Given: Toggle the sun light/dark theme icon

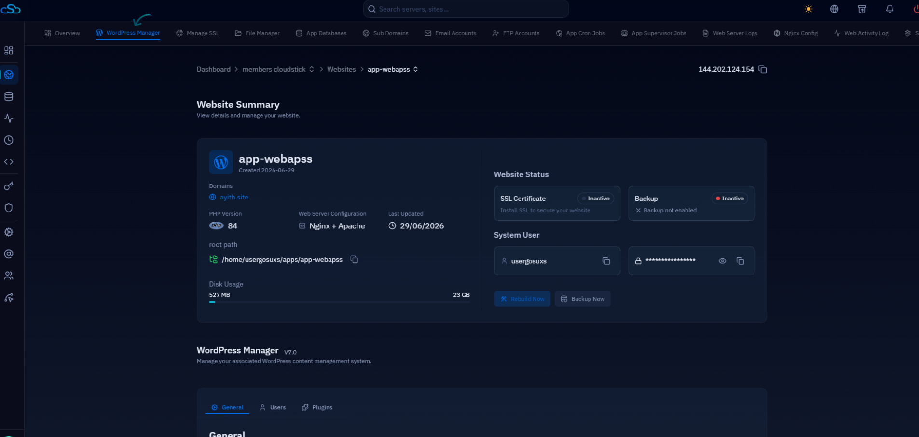Looking at the screenshot, I should (809, 9).
